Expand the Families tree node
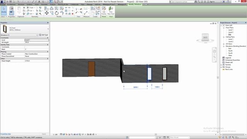 [x=221, y=65]
